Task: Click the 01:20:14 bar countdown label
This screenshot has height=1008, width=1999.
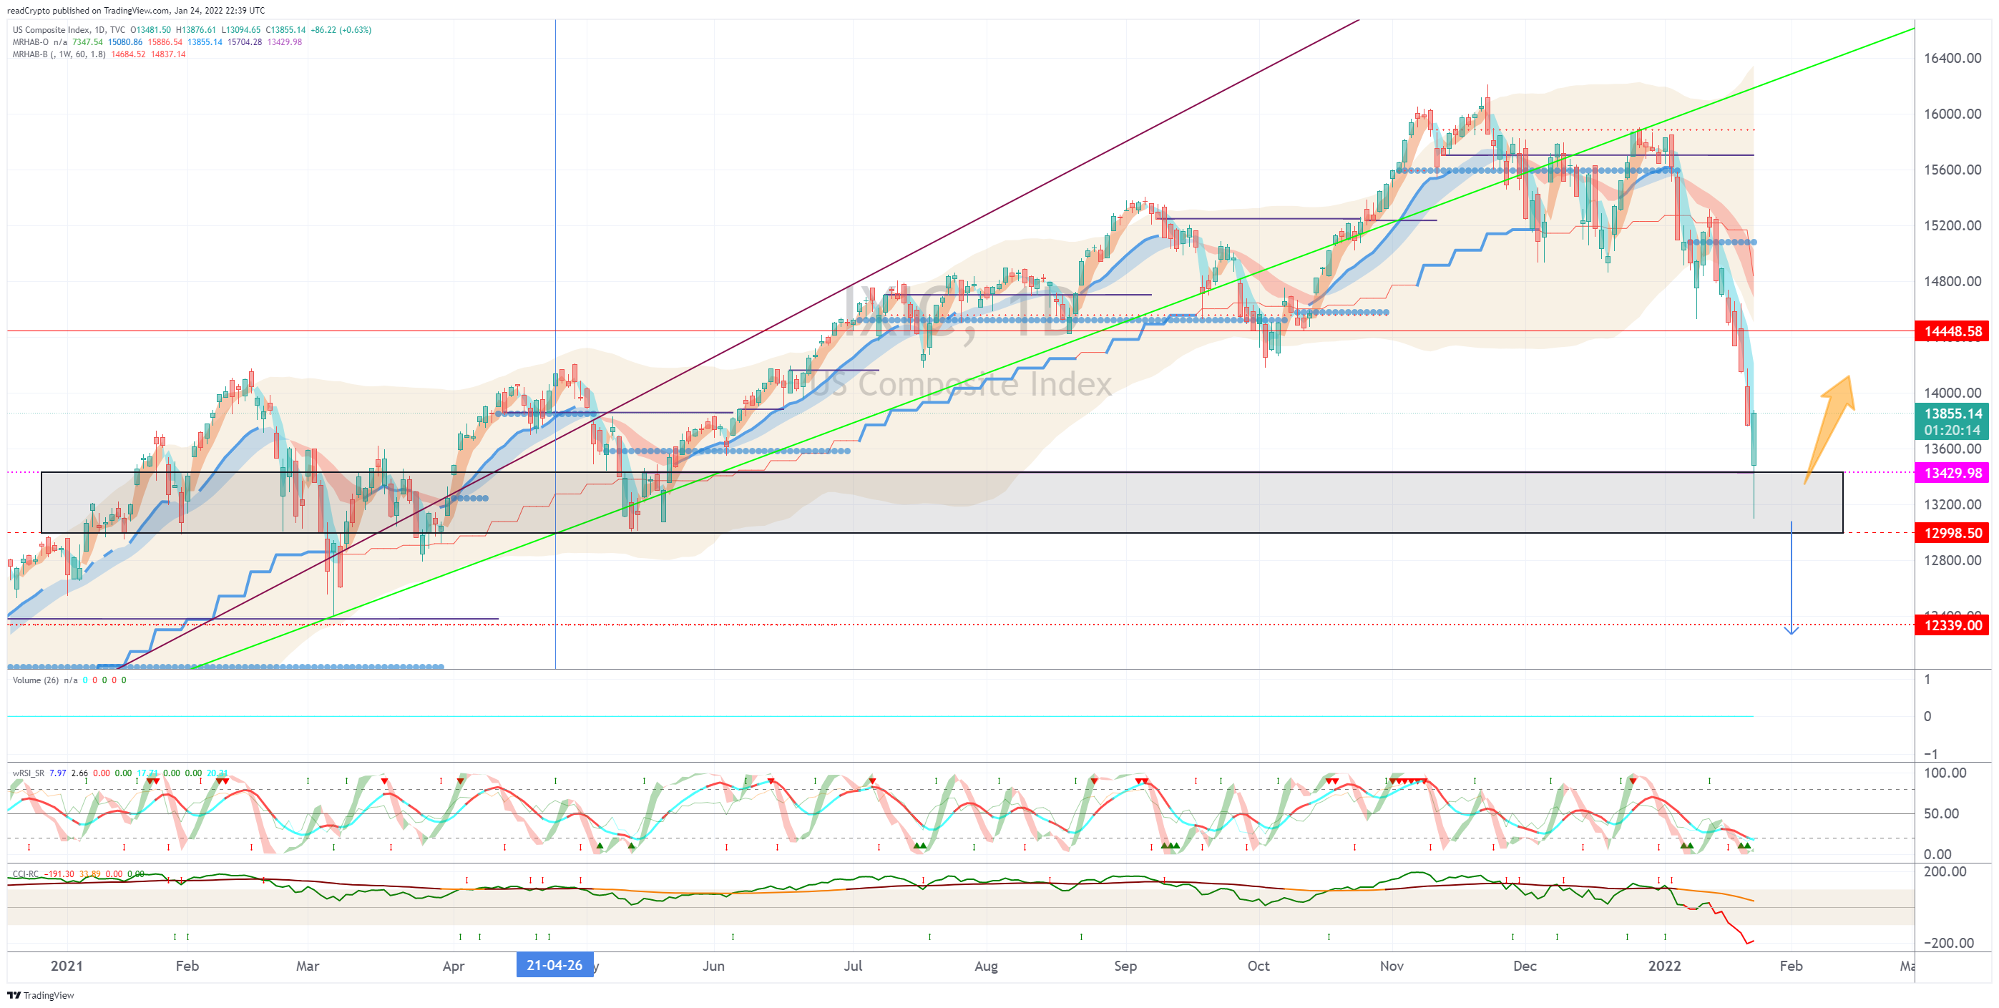Action: coord(1952,431)
